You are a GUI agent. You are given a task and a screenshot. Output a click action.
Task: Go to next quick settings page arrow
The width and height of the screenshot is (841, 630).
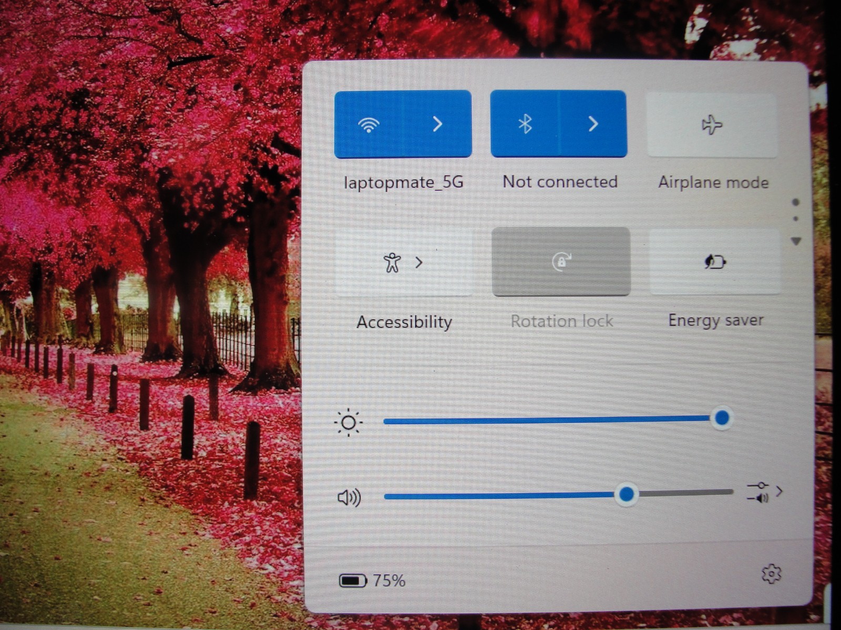click(796, 241)
